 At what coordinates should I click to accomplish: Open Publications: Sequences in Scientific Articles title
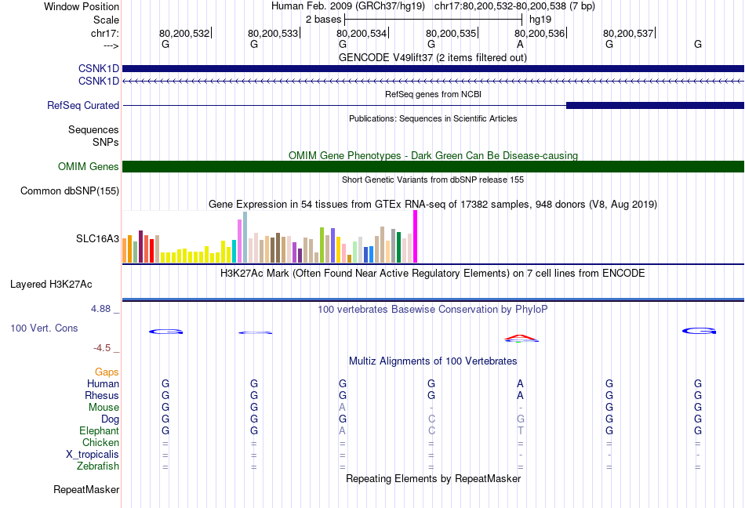click(x=433, y=118)
